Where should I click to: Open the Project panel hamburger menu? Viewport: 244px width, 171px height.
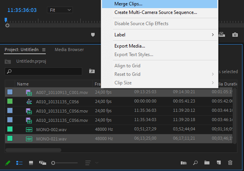click(x=44, y=50)
